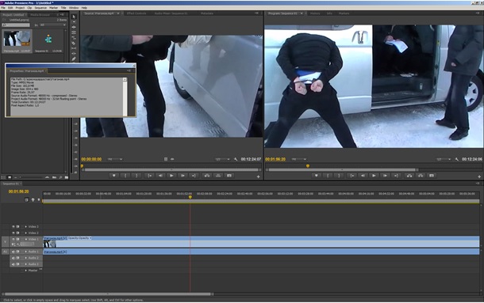
Task: Expand the Video 3 track
Action: pos(26,226)
